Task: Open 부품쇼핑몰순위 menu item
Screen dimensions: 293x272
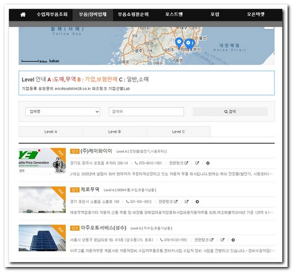Action: click(x=133, y=15)
